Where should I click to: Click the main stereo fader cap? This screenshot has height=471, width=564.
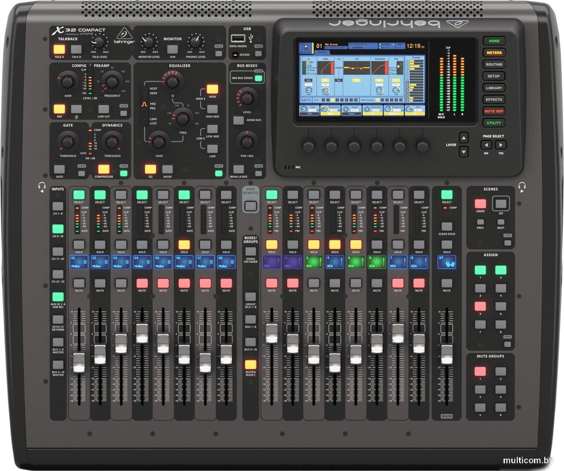(447, 355)
